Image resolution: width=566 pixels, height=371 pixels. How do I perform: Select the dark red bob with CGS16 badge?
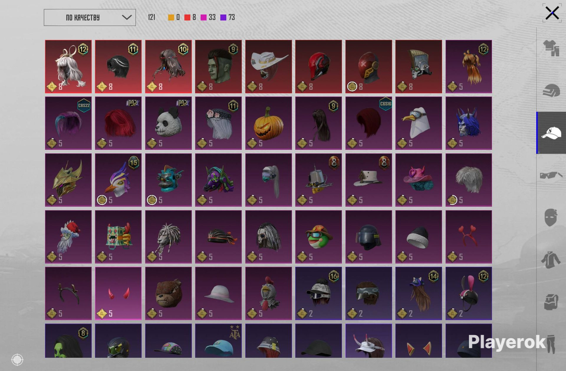tap(369, 123)
